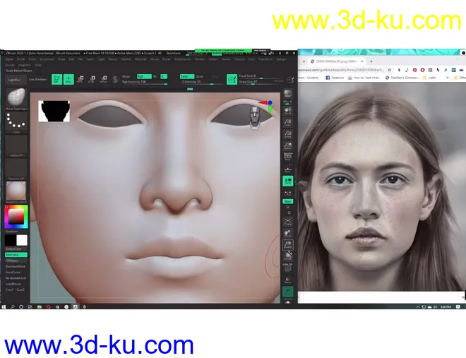Image resolution: width=466 pixels, height=358 pixels.
Task: Adjust the Z Intensity slider
Action: pyautogui.click(x=202, y=82)
